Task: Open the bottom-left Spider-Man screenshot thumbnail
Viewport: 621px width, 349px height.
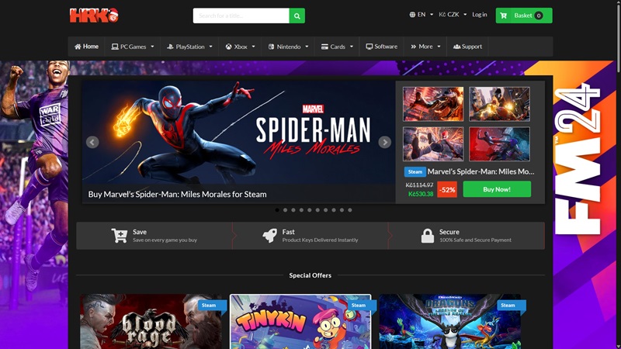Action: (433, 143)
